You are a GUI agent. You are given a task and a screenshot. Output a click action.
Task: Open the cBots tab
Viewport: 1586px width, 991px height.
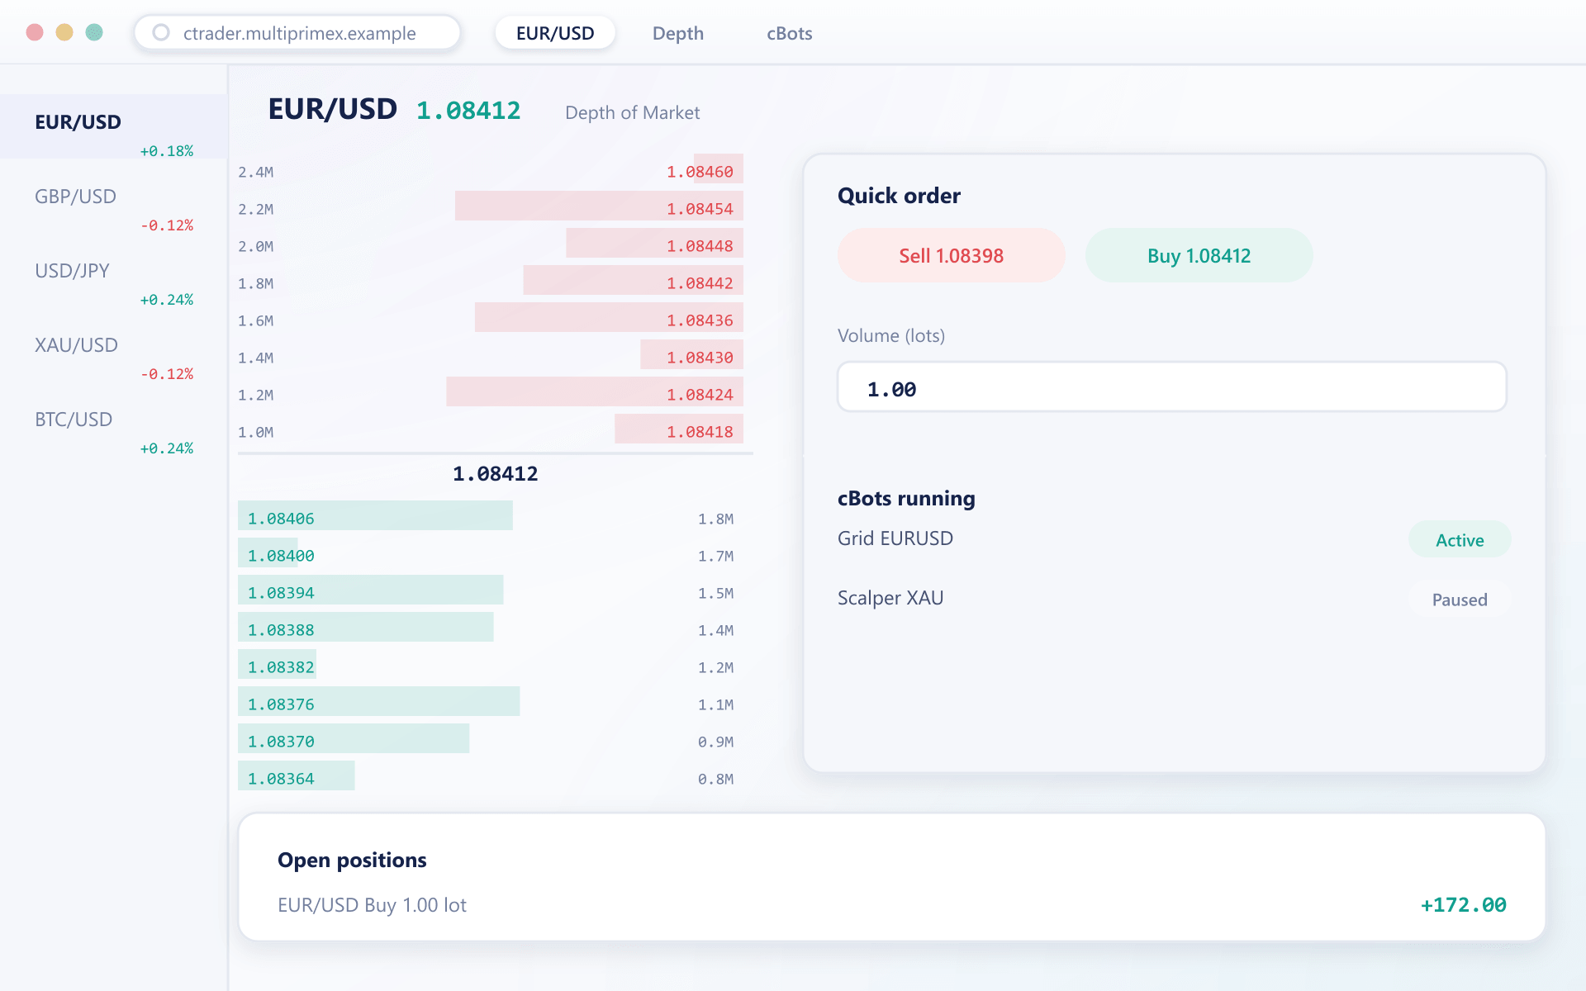tap(789, 33)
